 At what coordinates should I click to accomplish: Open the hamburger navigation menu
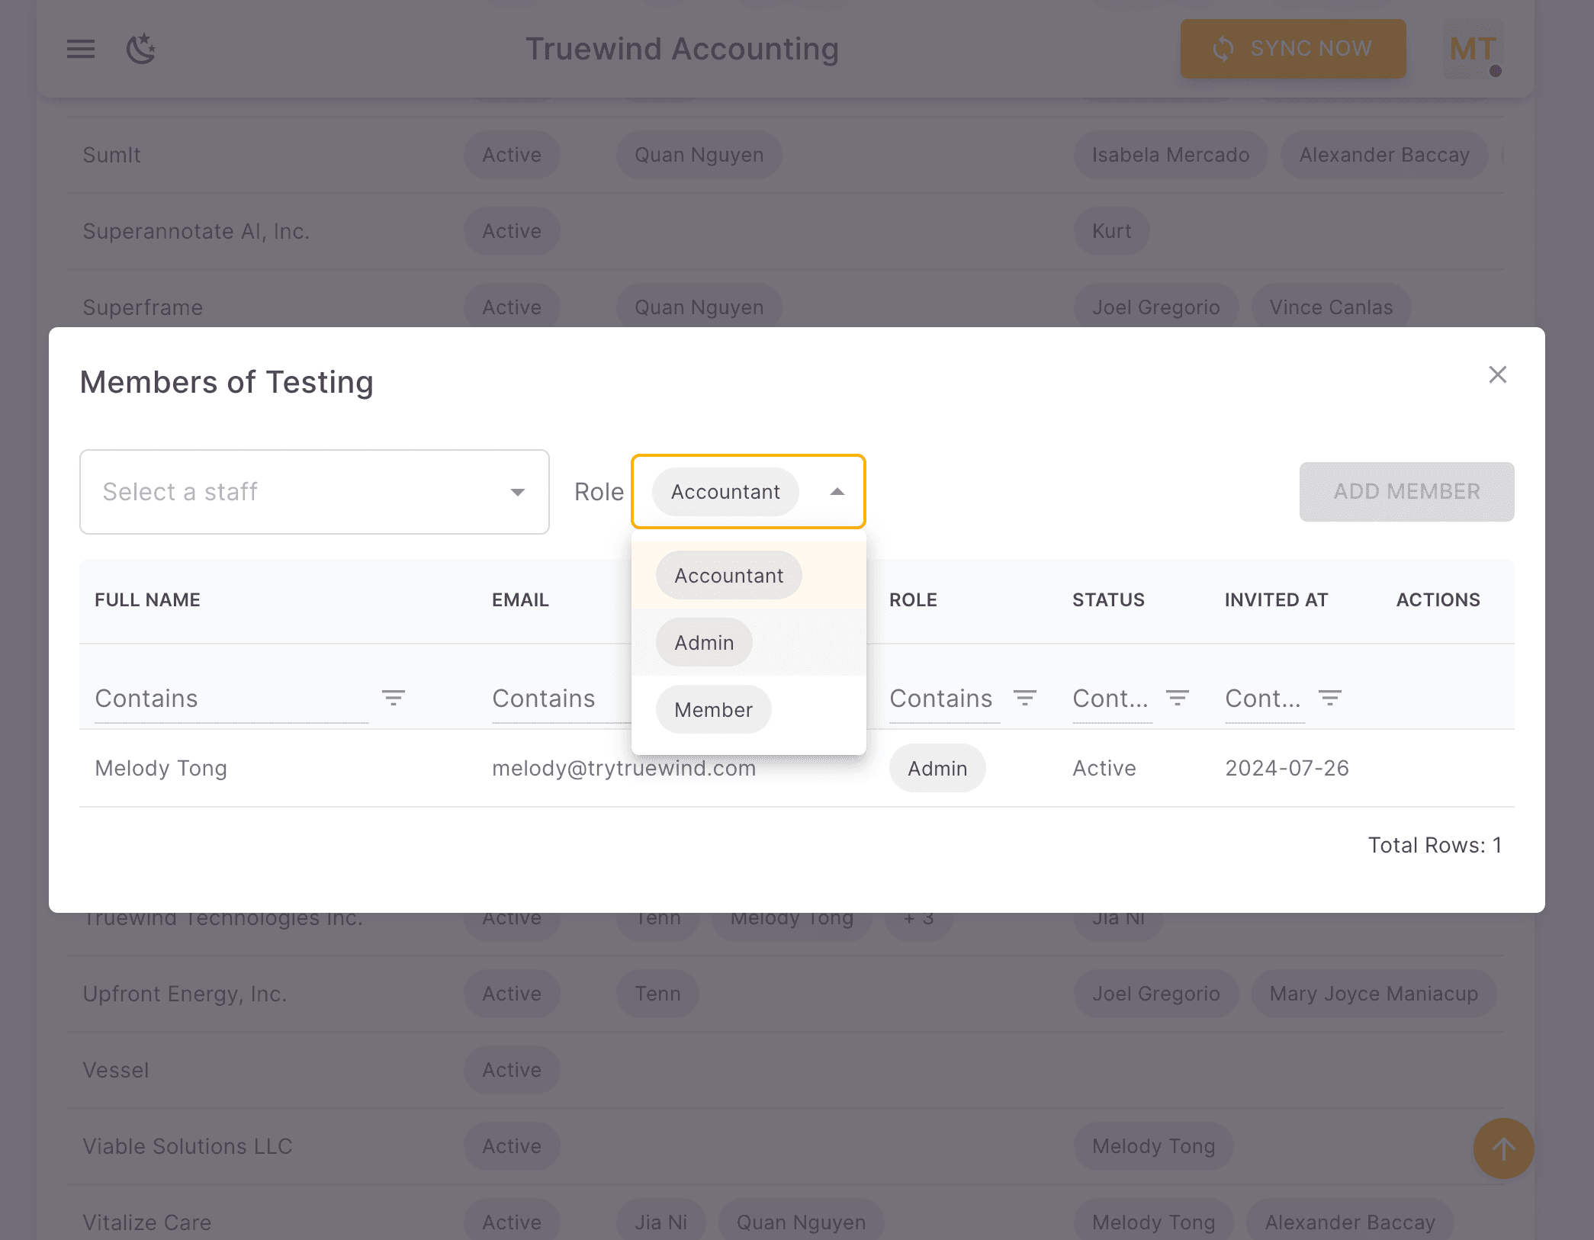click(x=79, y=49)
